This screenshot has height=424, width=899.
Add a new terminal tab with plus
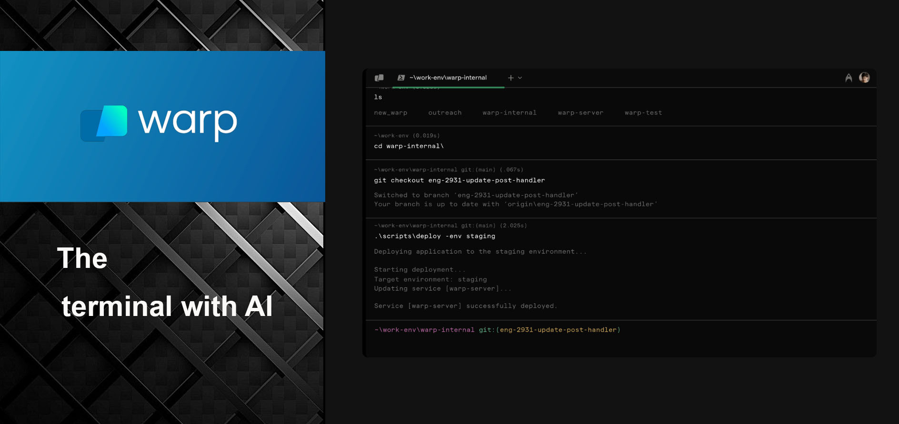pos(510,78)
